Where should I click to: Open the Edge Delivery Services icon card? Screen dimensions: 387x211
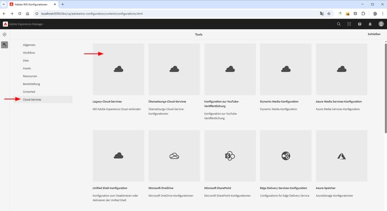coord(286,156)
